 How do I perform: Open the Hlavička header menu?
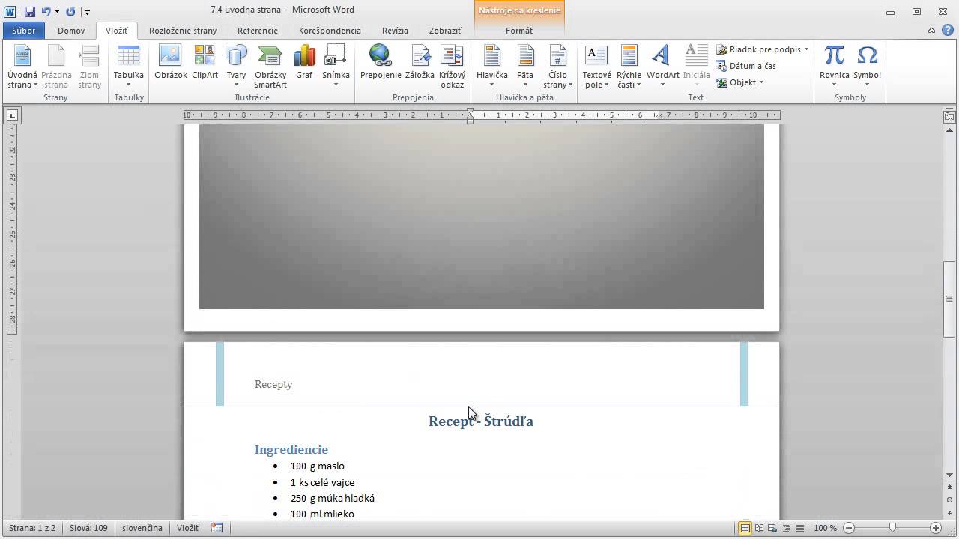pyautogui.click(x=492, y=67)
